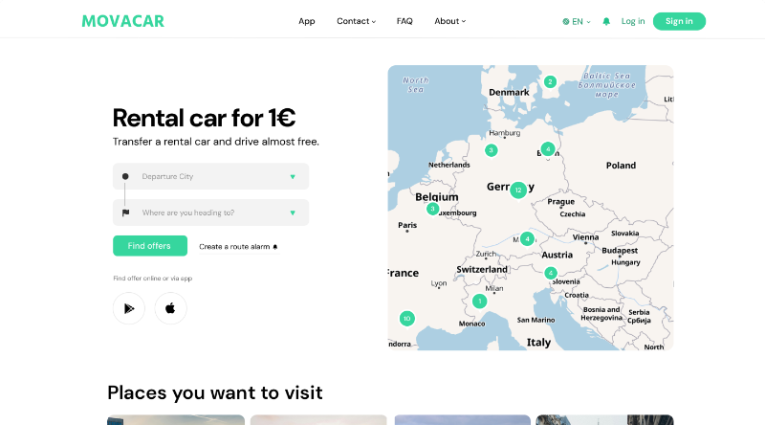Viewport: 765px width, 425px height.
Task: Open the EN language selector
Action: point(577,21)
